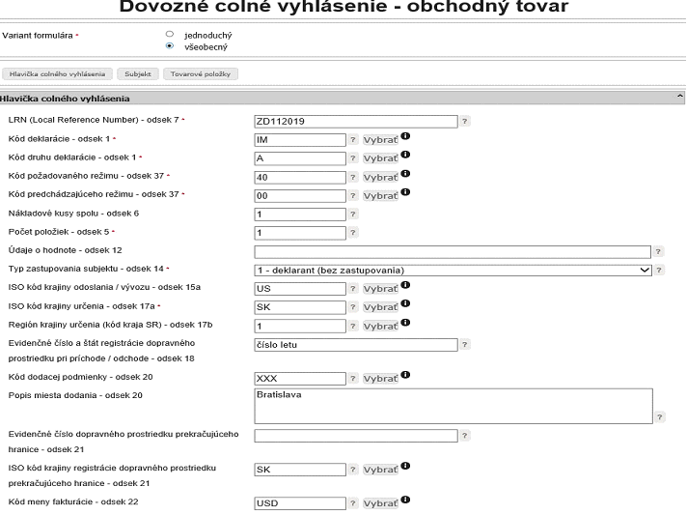Click Vybrať for Kód požadovaného režimu
687x515 pixels.
[380, 177]
